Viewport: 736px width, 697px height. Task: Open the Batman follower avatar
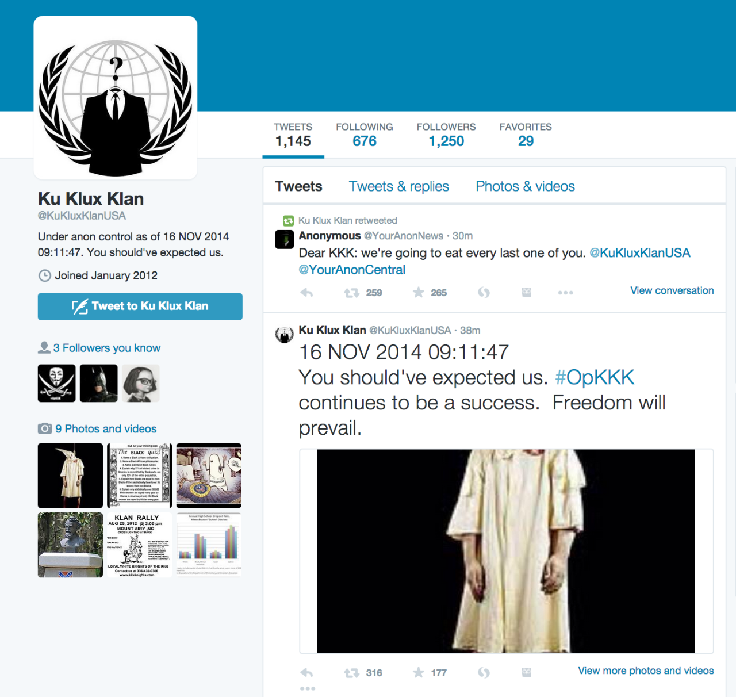[x=99, y=383]
